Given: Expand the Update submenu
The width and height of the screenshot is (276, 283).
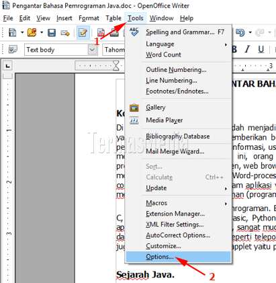Looking at the screenshot, I should [x=179, y=188].
